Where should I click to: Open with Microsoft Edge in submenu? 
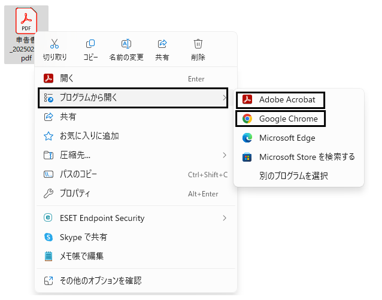299,138
